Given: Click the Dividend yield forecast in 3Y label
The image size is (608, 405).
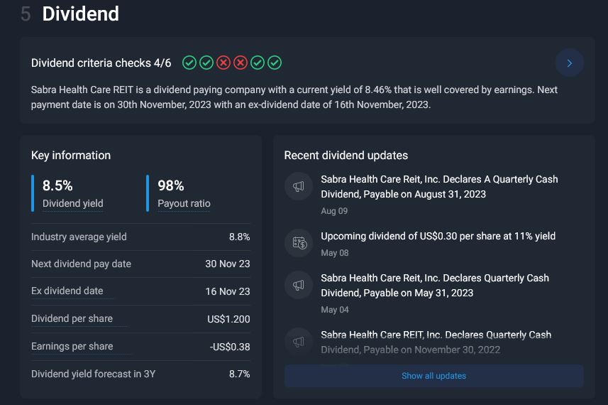Looking at the screenshot, I should click(x=93, y=374).
